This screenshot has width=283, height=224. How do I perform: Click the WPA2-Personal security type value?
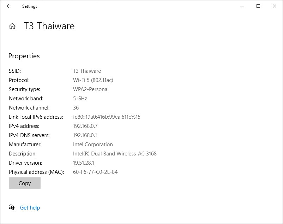click(x=91, y=89)
